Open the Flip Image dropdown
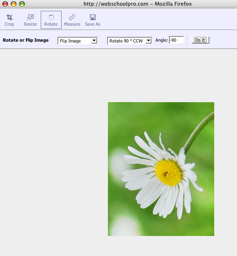The height and width of the screenshot is (256, 237). tap(78, 41)
